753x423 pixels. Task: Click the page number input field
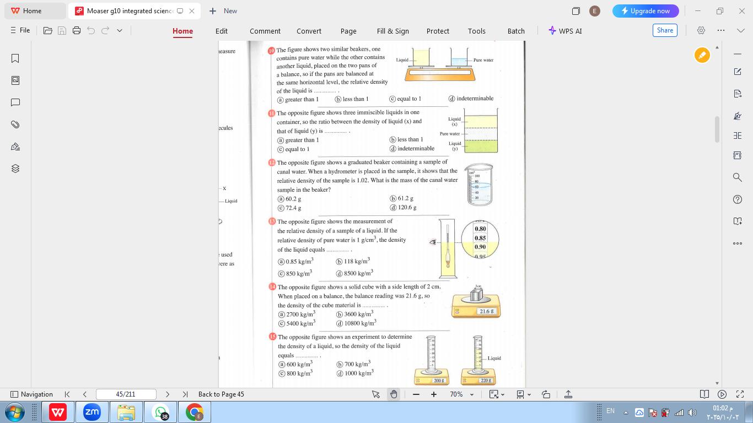click(126, 394)
